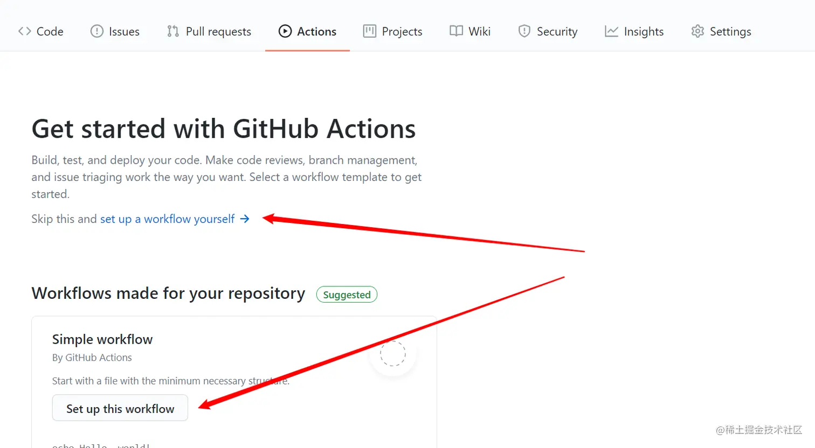
Task: Select the 'Simple workflow' card title
Action: (x=102, y=339)
